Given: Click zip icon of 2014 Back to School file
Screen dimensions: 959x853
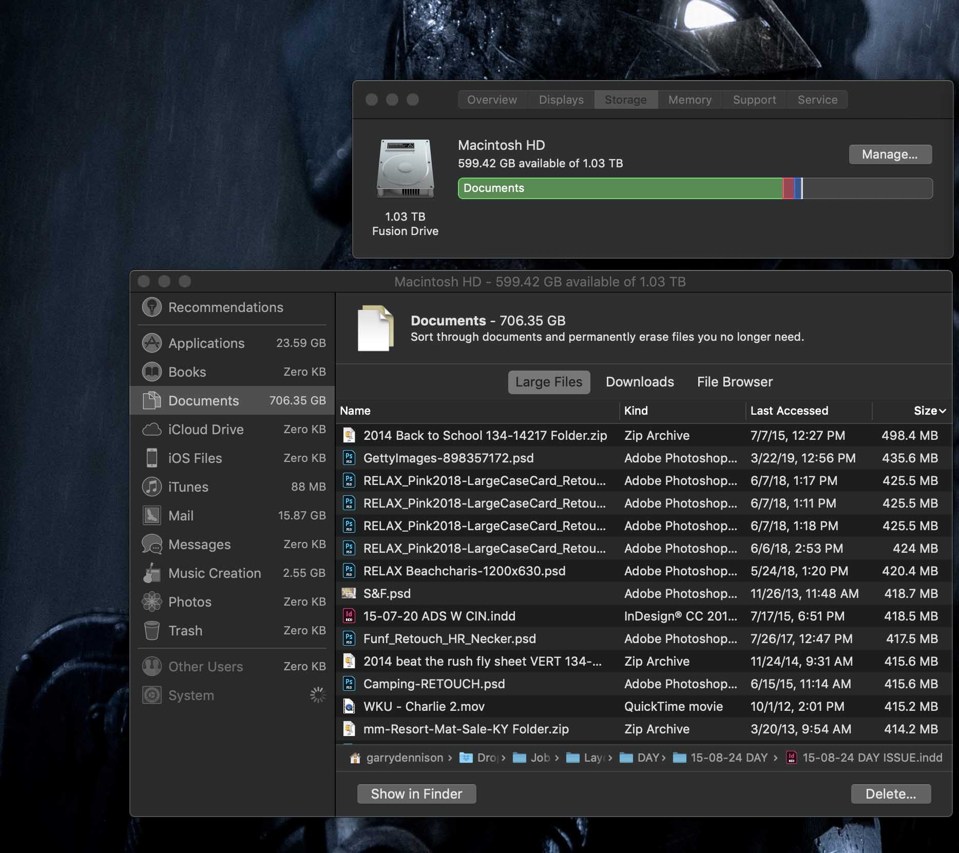Looking at the screenshot, I should pos(349,435).
